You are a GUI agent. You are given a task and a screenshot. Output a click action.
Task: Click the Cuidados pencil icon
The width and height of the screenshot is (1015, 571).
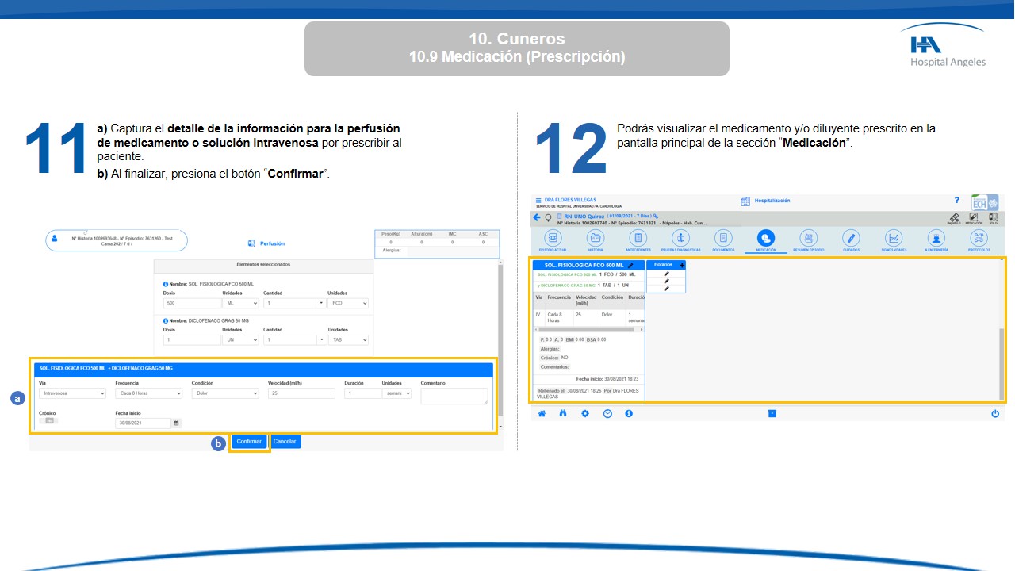coord(851,239)
